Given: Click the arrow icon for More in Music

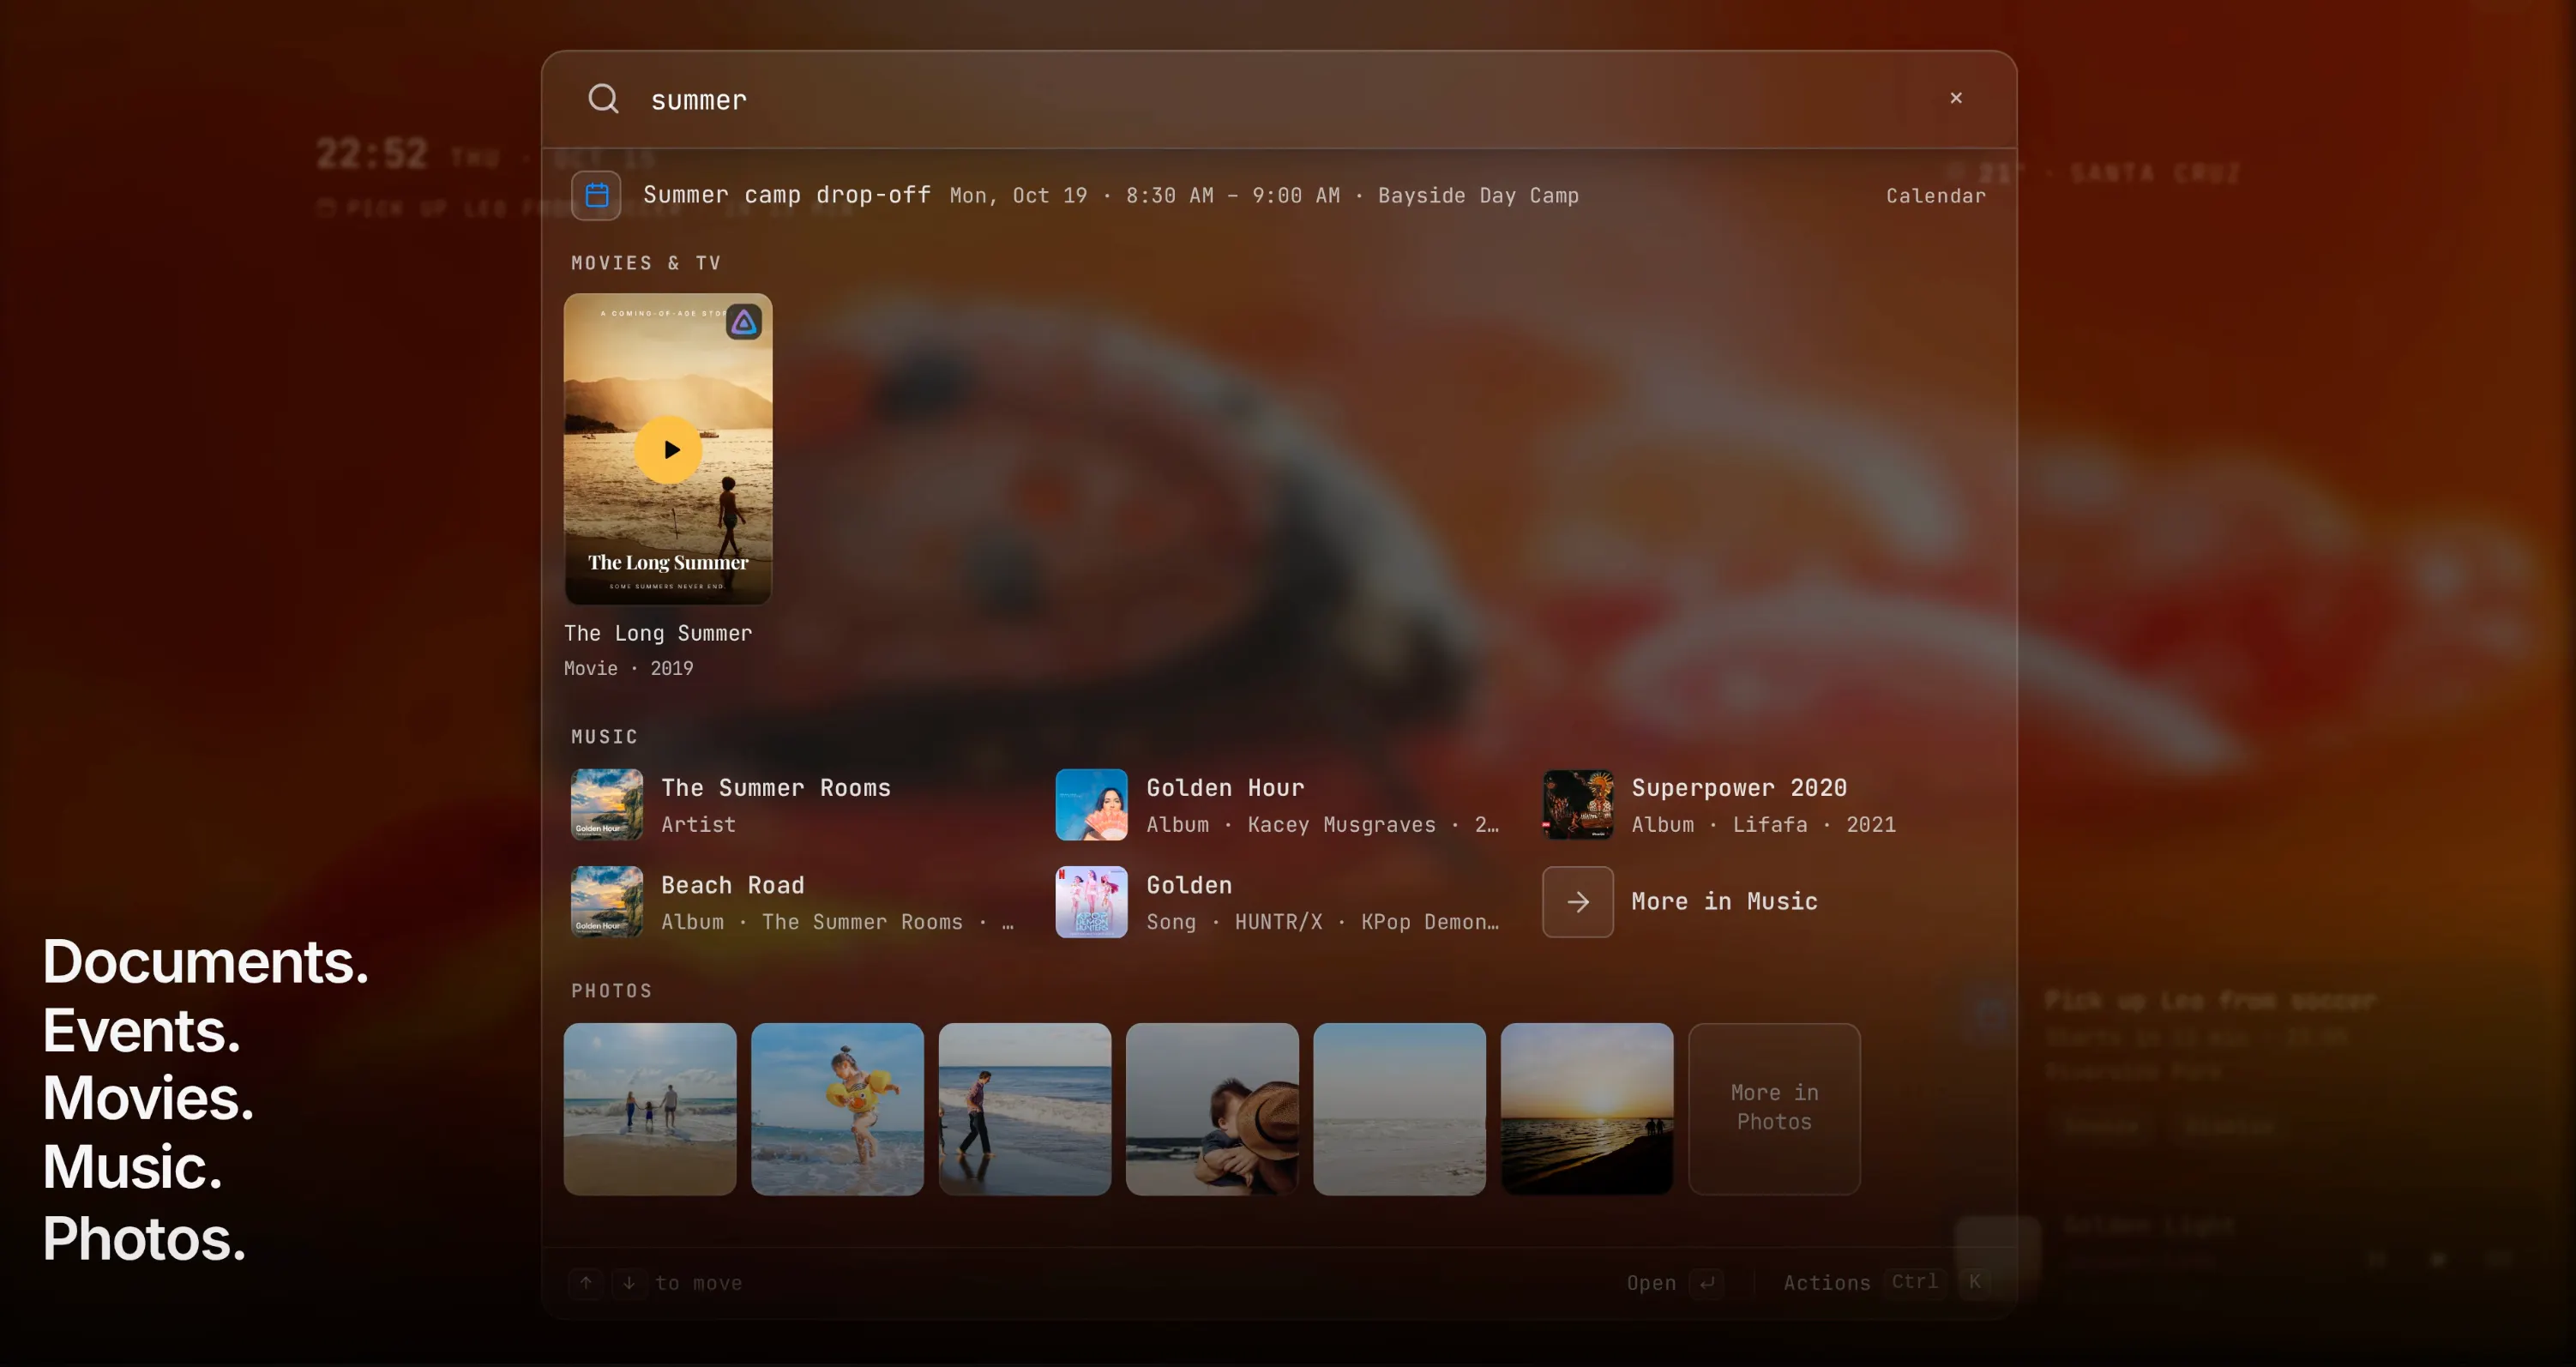Looking at the screenshot, I should click(1577, 902).
